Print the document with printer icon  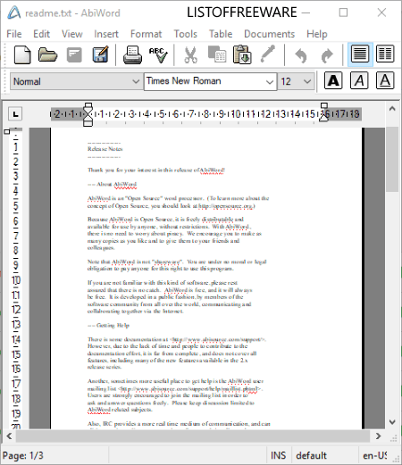(132, 54)
